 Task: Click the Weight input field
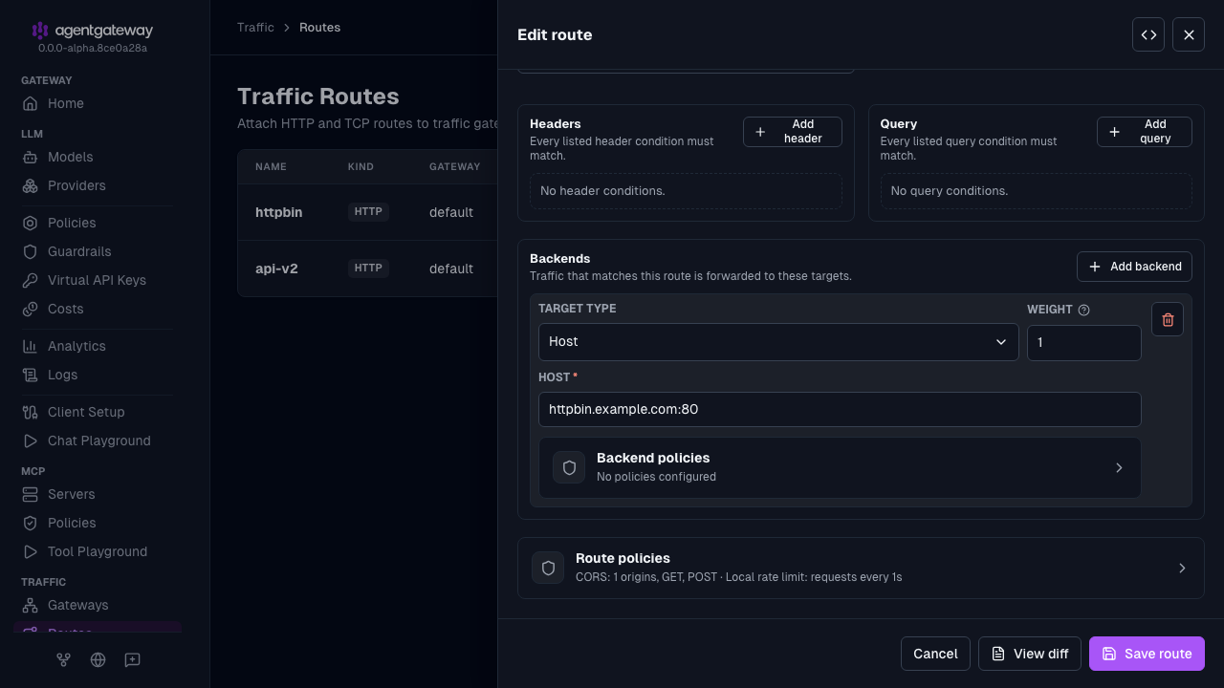(1084, 342)
